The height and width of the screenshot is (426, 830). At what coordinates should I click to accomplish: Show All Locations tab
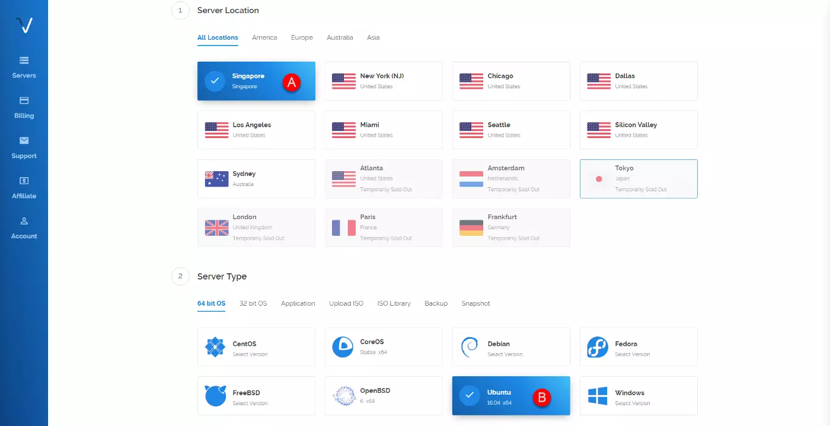[x=218, y=37]
